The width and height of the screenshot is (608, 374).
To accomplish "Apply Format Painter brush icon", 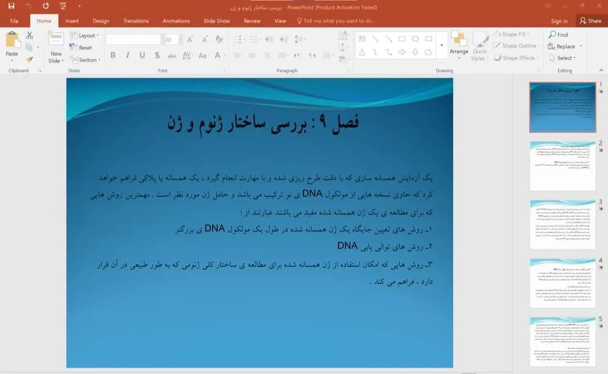I will pyautogui.click(x=29, y=60).
